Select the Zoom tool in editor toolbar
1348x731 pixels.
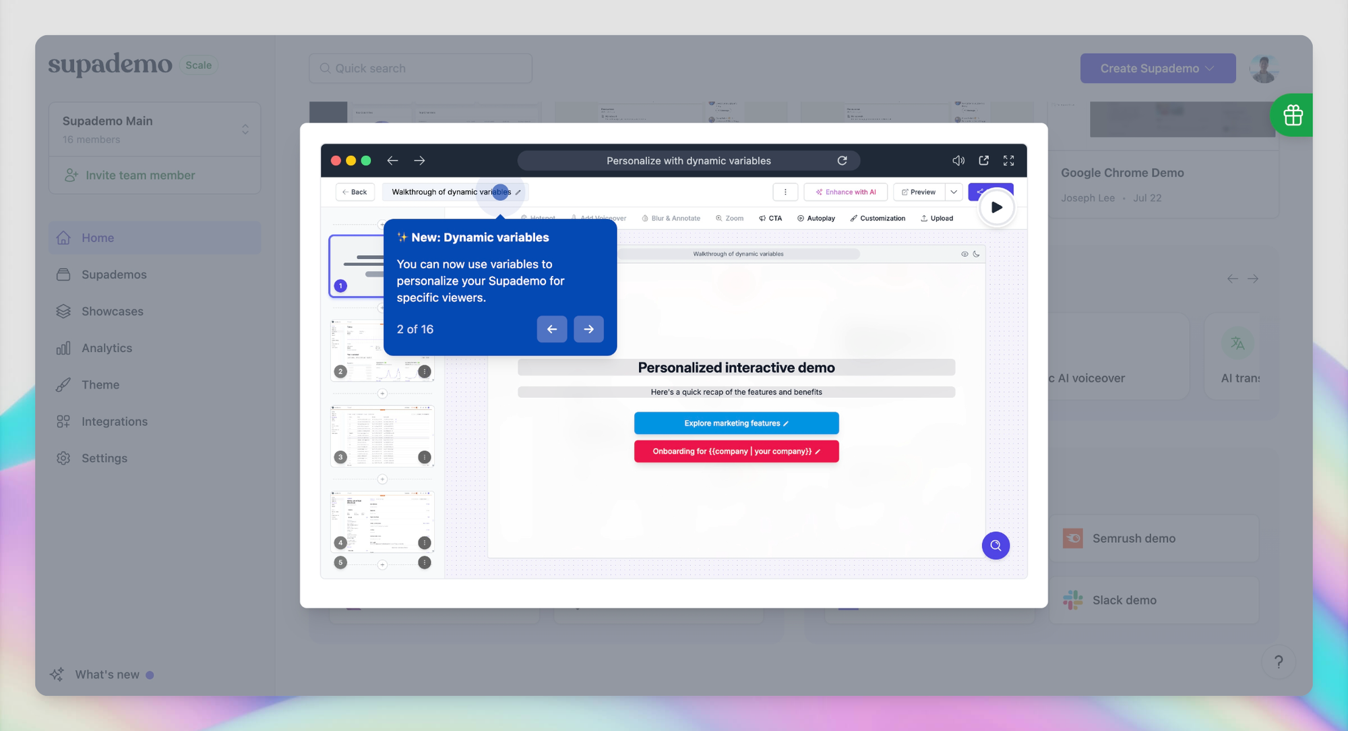click(x=729, y=218)
